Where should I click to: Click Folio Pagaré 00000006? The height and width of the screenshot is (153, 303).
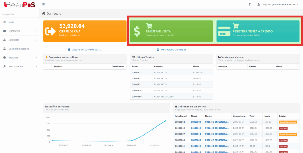[x=180, y=140]
